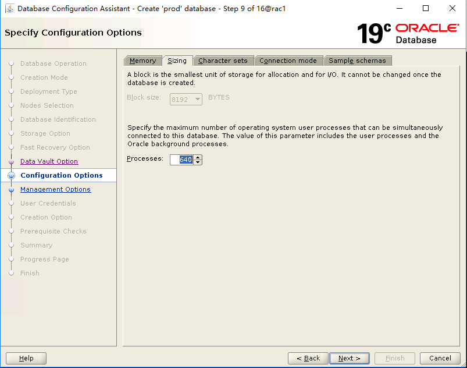Go to Management Options step
Screen dimensions: 467x368
point(55,189)
